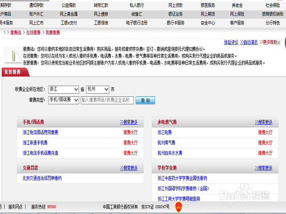Screen dimensions: 286x214
Task: Open 浙江工商大学学费明细查询 link
Action: [x=179, y=199]
